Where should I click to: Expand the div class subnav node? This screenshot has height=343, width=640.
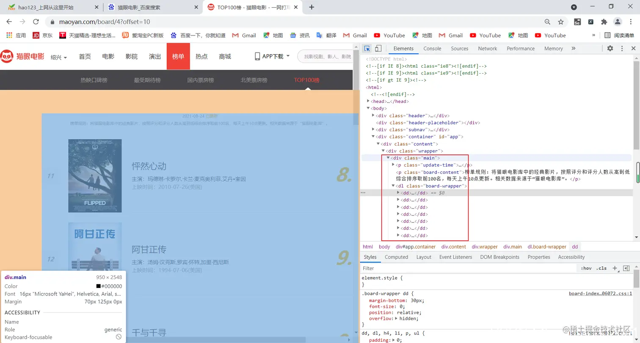(373, 129)
